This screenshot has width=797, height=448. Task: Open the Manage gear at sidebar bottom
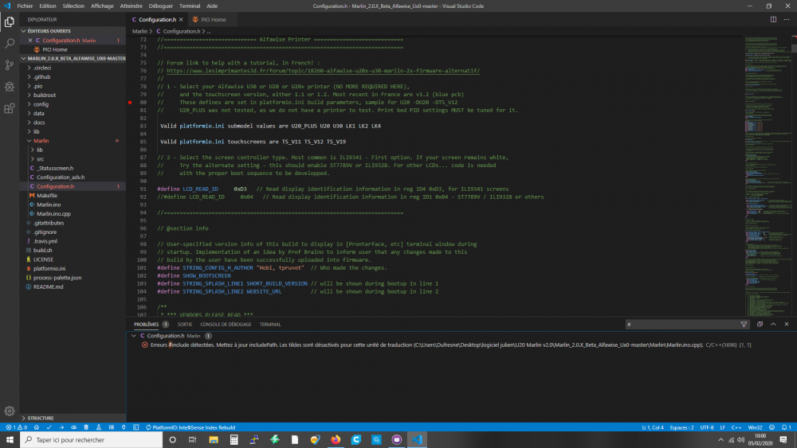point(9,411)
